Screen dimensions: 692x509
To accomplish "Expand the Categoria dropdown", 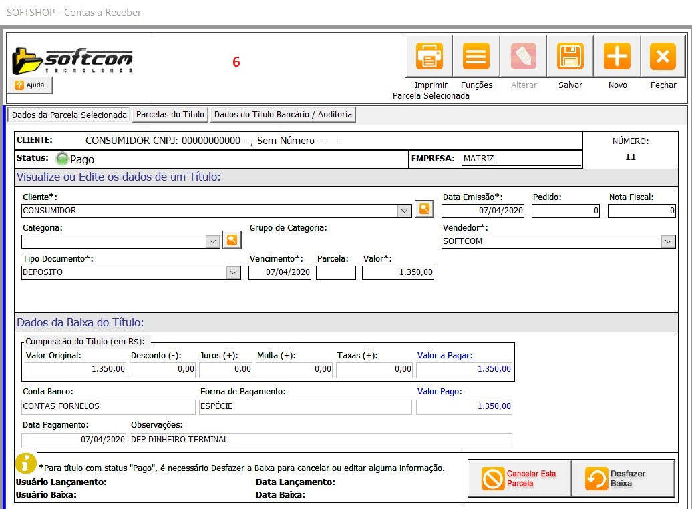I will [212, 241].
